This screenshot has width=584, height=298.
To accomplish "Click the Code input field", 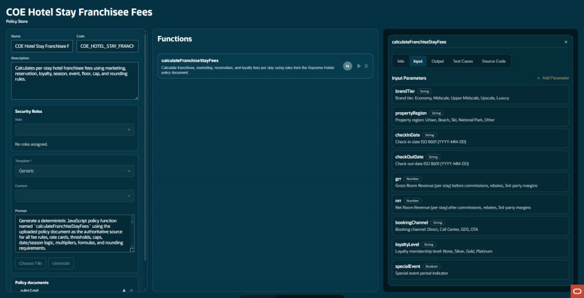I will point(107,47).
